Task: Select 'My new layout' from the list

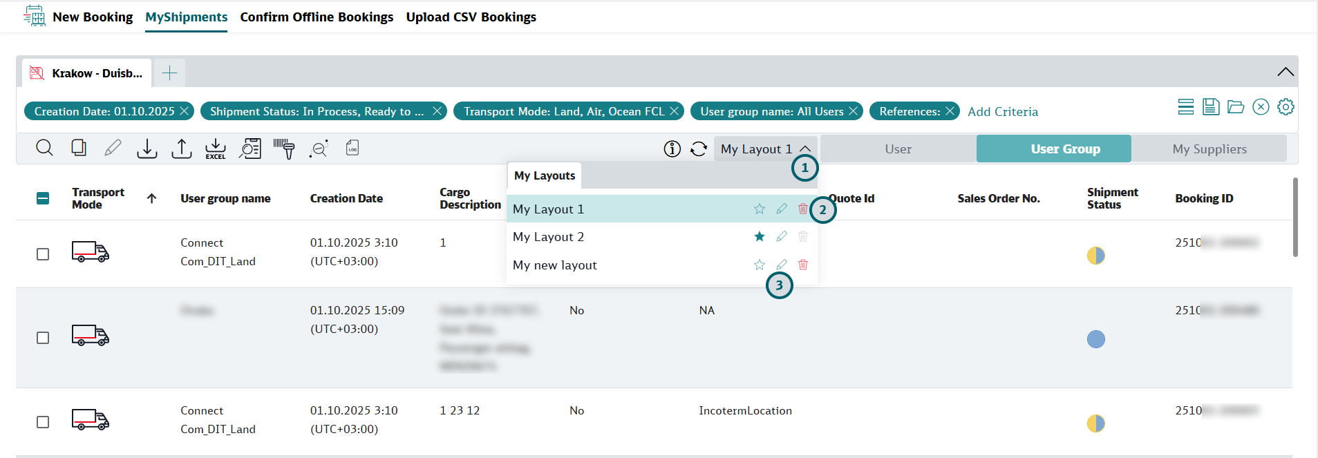Action: pos(555,265)
